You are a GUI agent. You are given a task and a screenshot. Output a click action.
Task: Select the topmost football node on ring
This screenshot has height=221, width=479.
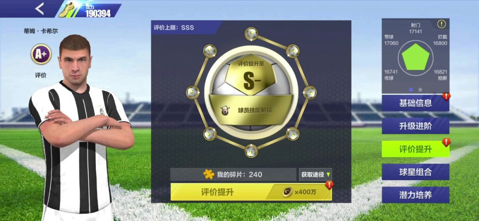(251, 34)
